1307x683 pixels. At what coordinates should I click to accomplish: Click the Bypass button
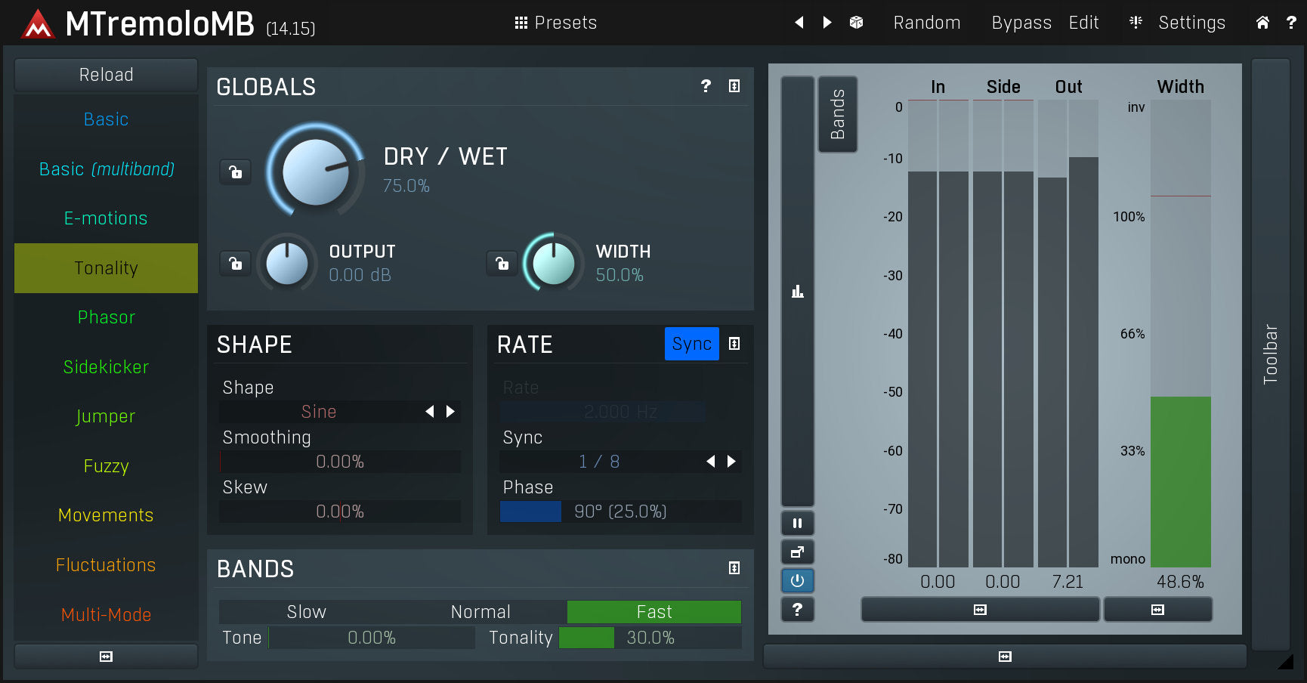click(x=1021, y=23)
